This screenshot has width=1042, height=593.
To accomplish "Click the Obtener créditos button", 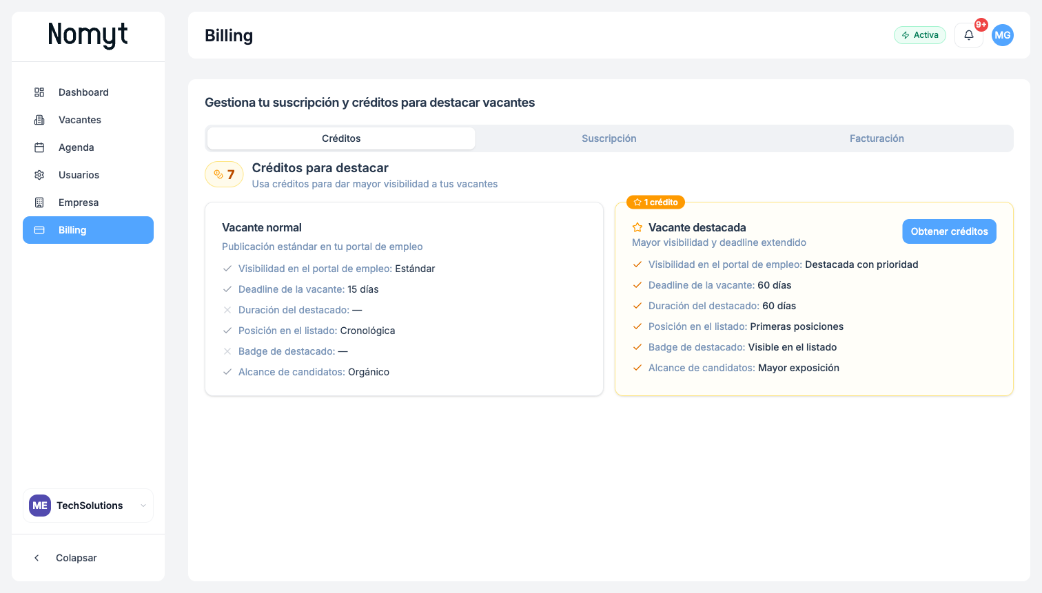I will (x=949, y=231).
